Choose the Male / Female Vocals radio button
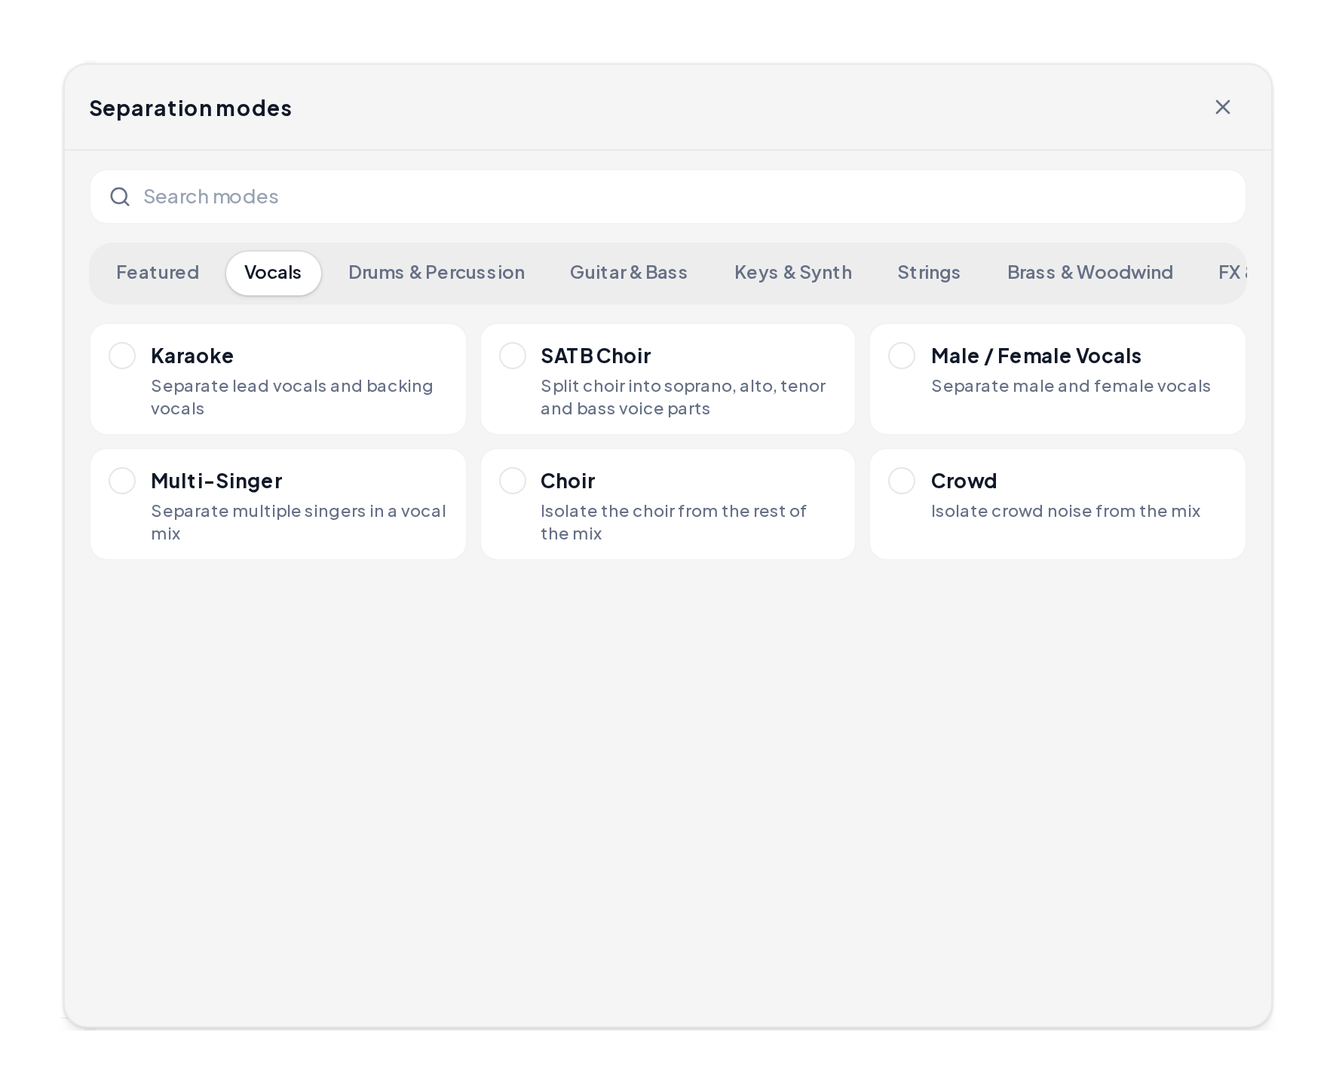 (902, 356)
